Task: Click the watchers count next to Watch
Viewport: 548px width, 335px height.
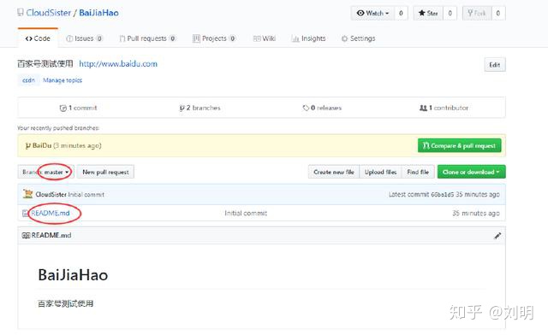Action: 401,14
